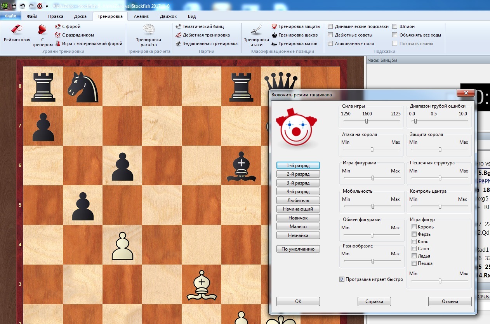Start Тренировка шахов
490x324 pixels.
coord(295,35)
